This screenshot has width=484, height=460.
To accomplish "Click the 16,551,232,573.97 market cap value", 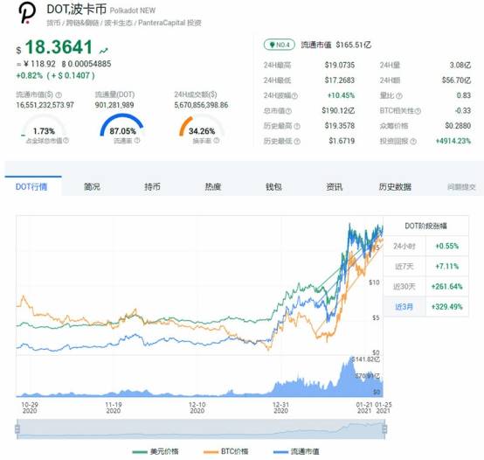I will click(x=45, y=105).
